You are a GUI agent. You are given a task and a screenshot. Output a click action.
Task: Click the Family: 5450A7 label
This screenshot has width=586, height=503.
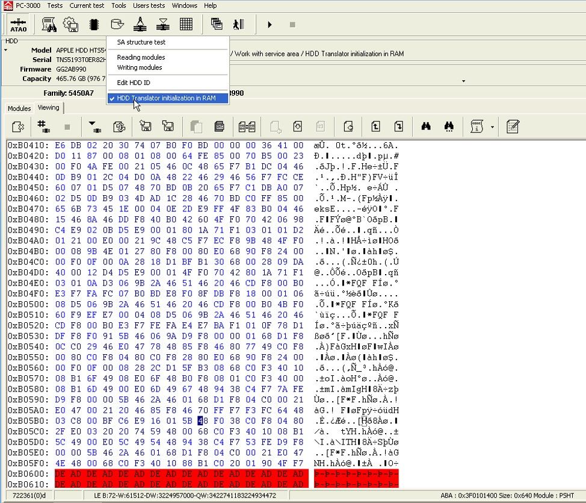point(69,93)
